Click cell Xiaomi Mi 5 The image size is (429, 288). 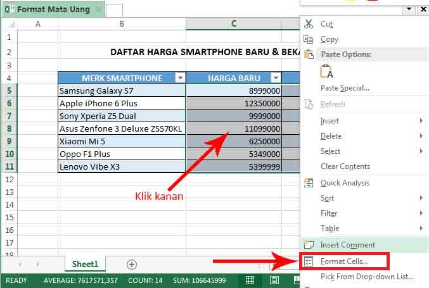point(122,141)
